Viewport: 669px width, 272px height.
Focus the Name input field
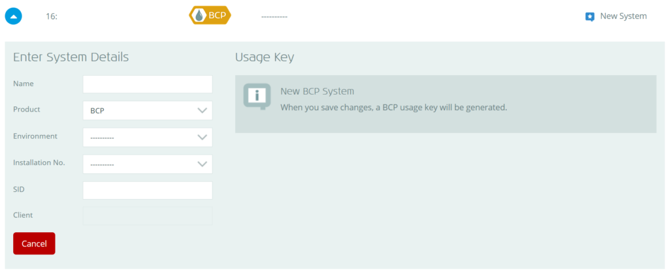(148, 84)
